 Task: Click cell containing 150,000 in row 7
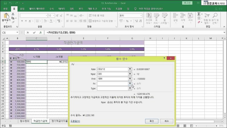tap(18, 65)
